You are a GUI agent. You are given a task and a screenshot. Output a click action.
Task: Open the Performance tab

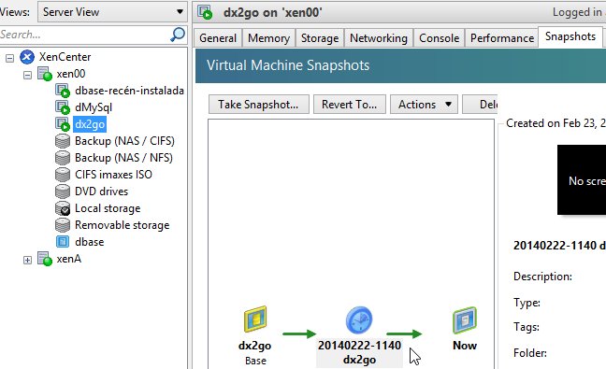tap(502, 38)
